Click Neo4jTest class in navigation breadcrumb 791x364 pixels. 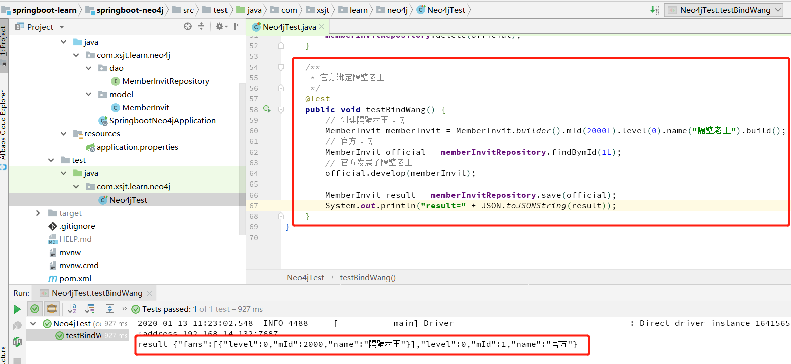[441, 10]
